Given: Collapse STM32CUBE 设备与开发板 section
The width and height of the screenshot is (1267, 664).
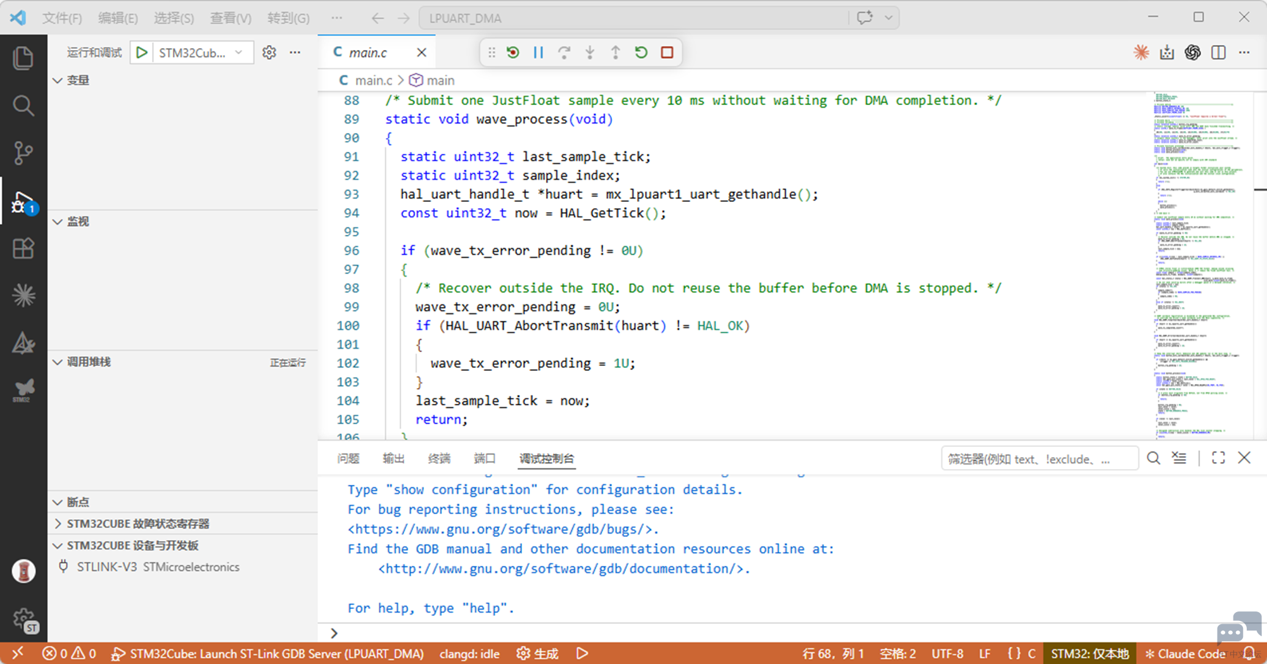Looking at the screenshot, I should click(x=58, y=546).
